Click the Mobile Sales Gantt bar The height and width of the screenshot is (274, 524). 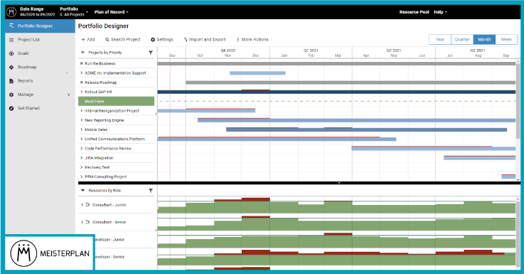[366, 130]
